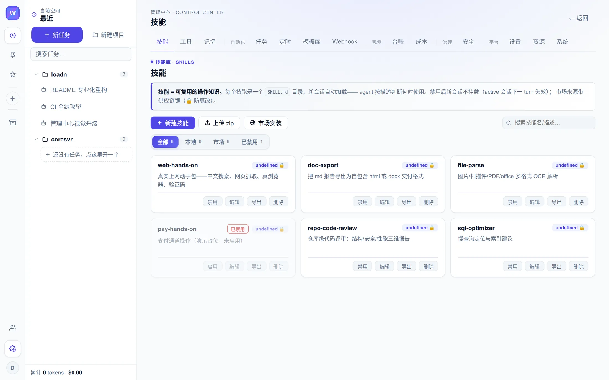Click the 新建技能 button
The width and height of the screenshot is (609, 380).
point(173,123)
